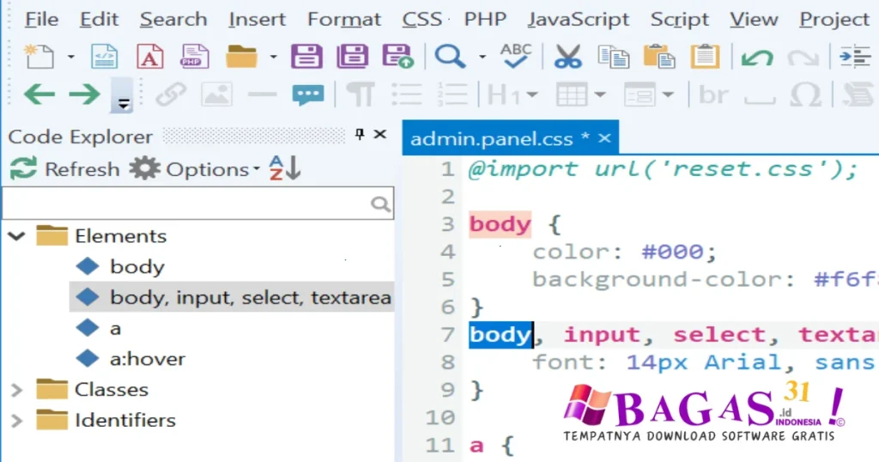879x462 pixels.
Task: Select the a:hover element in tree
Action: pyautogui.click(x=147, y=359)
